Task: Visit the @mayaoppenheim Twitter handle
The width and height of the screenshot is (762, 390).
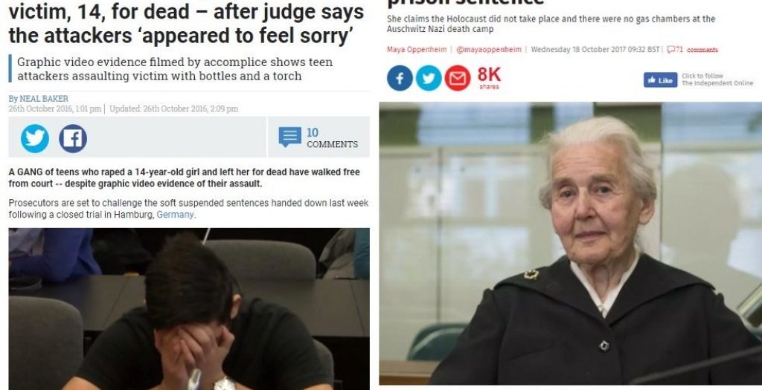Action: pos(489,50)
